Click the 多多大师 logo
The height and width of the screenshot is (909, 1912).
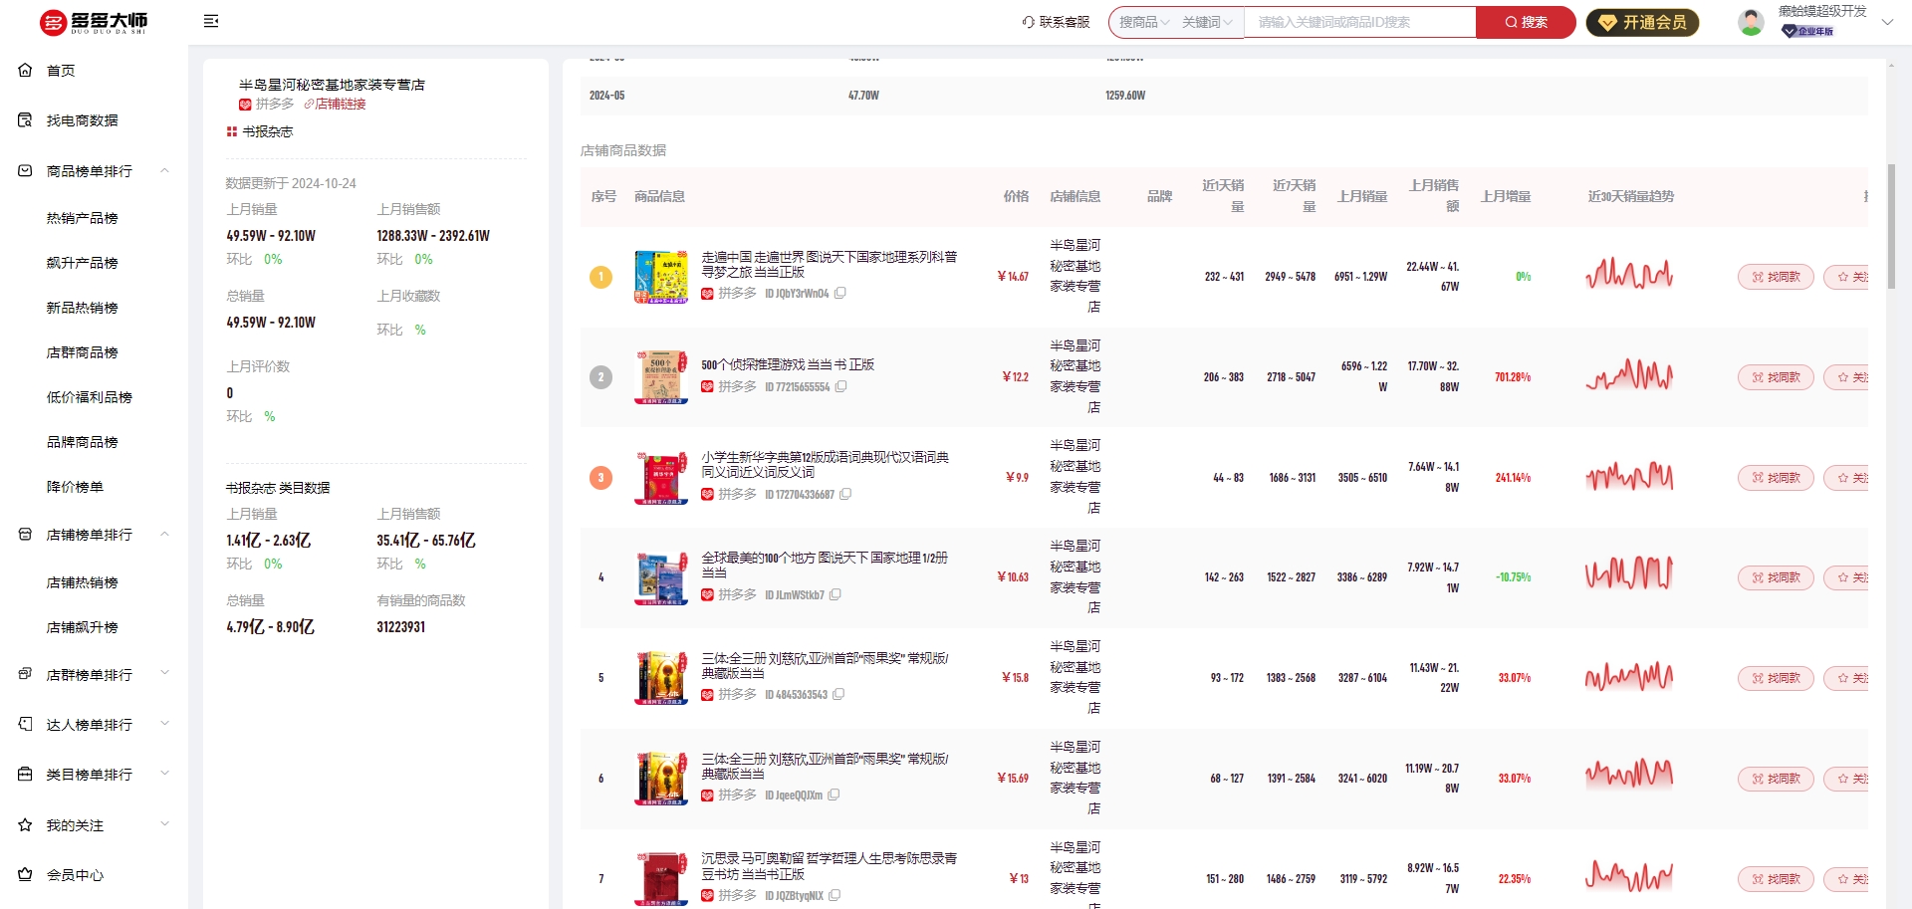(x=94, y=22)
